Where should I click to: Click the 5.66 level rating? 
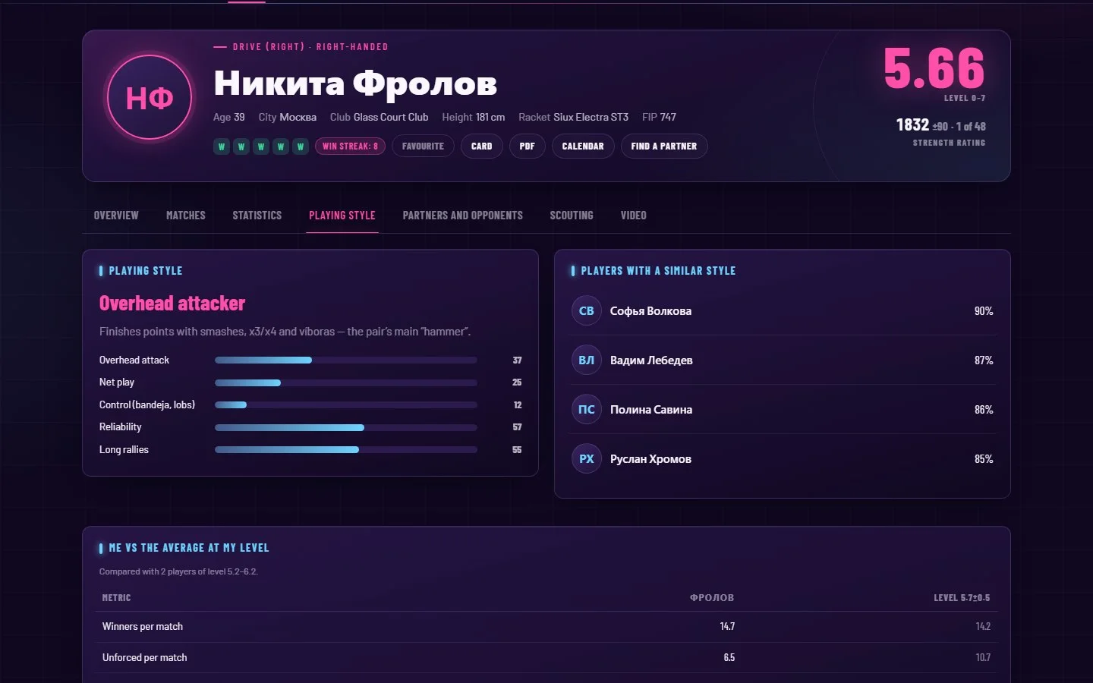point(934,68)
